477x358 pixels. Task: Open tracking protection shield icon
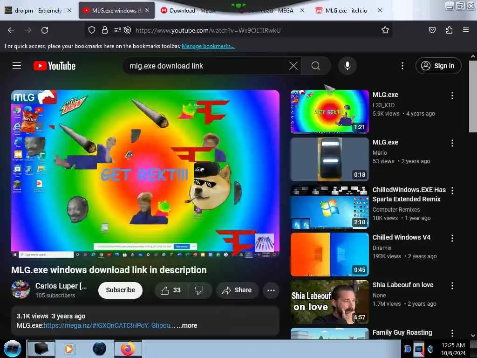[x=92, y=30]
